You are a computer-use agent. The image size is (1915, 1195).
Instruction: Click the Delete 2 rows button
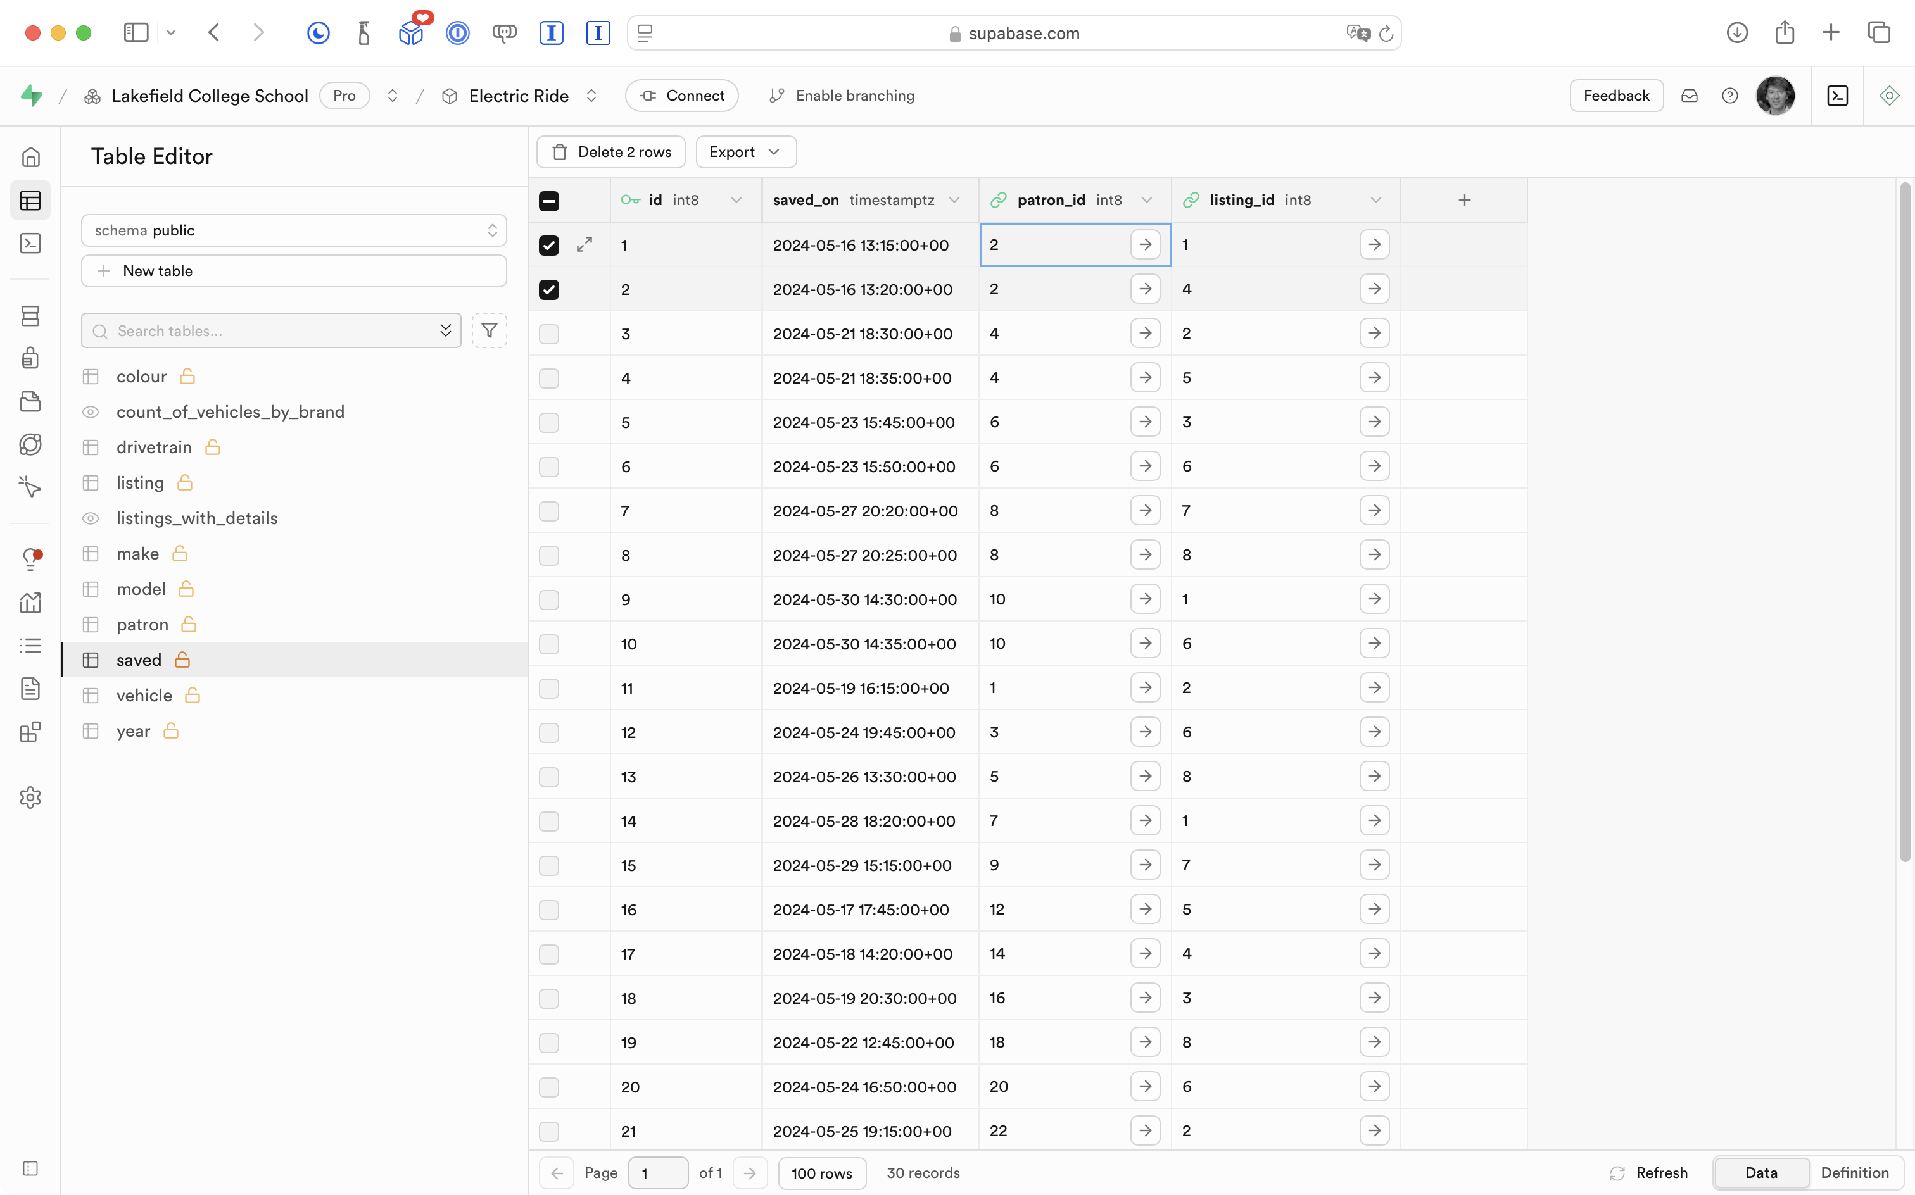611,152
